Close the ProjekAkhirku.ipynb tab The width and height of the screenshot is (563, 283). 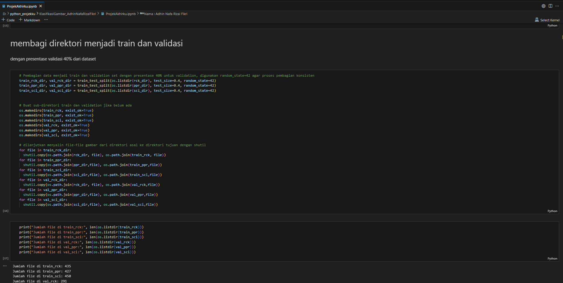(41, 6)
